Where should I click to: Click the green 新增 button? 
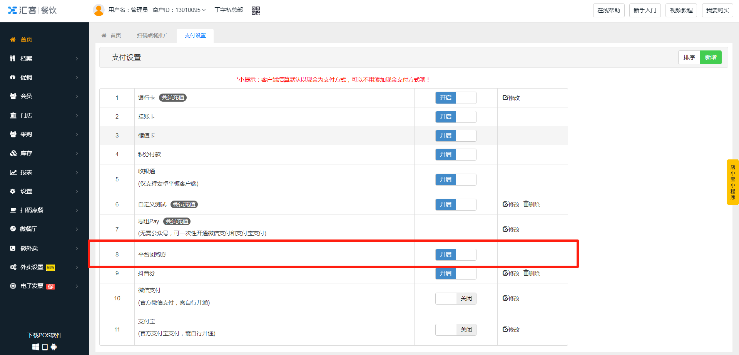(x=711, y=57)
